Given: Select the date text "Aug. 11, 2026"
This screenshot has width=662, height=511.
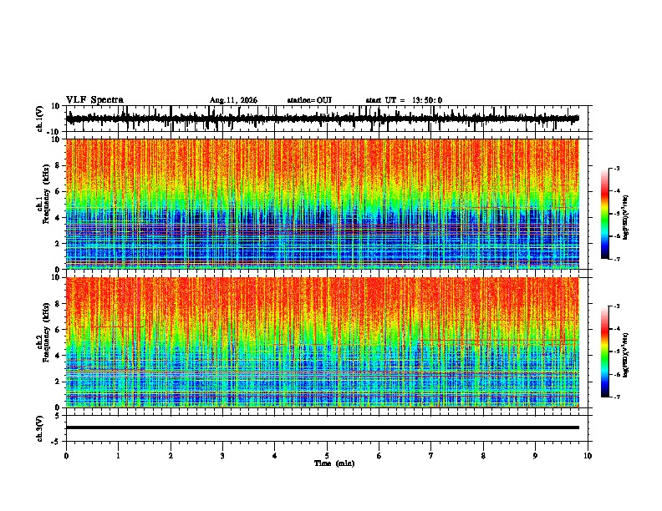Looking at the screenshot, I should coord(233,100).
